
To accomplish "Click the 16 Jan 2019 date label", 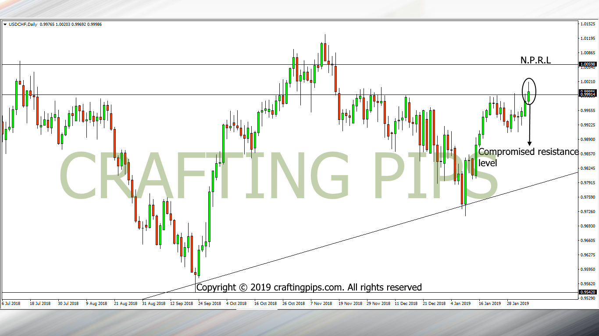I will 490,303.
